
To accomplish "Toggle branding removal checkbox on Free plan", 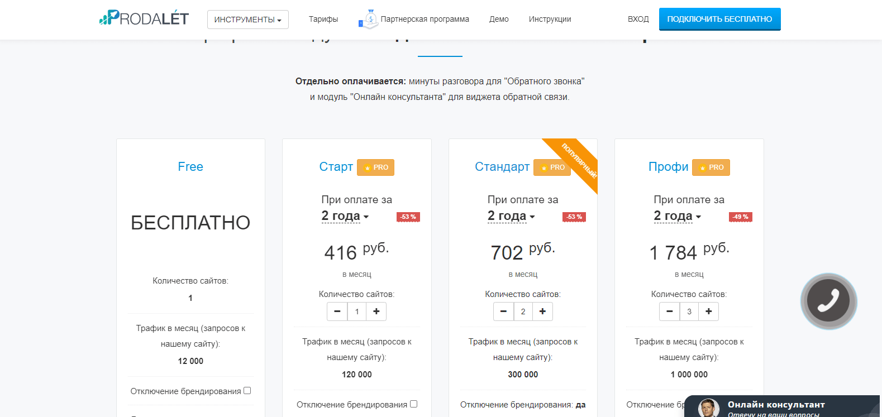I will pos(247,391).
